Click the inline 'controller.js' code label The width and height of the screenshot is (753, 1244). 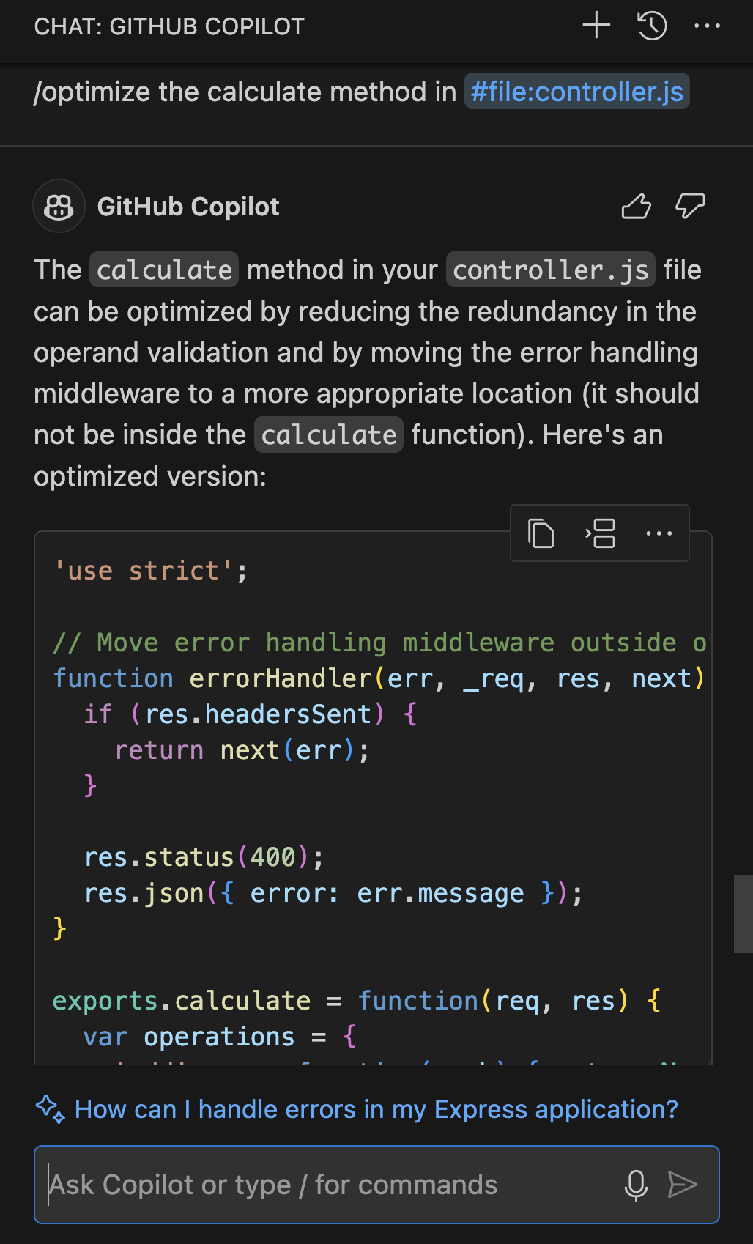tap(551, 270)
